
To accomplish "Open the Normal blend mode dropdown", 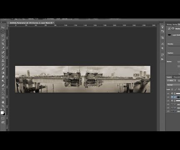I will 173,85.
